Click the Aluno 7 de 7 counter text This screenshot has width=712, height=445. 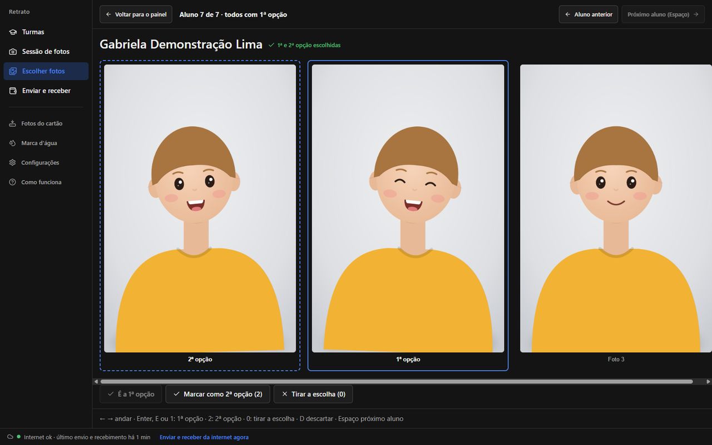point(233,14)
